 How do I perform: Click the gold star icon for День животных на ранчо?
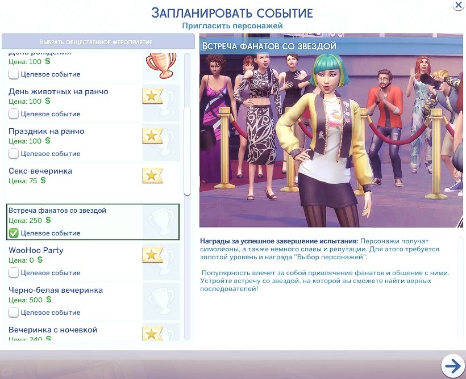[x=152, y=96]
